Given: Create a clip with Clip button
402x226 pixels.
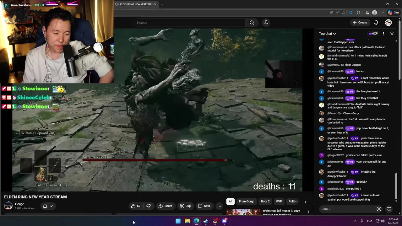Looking at the screenshot, I should tap(185, 206).
